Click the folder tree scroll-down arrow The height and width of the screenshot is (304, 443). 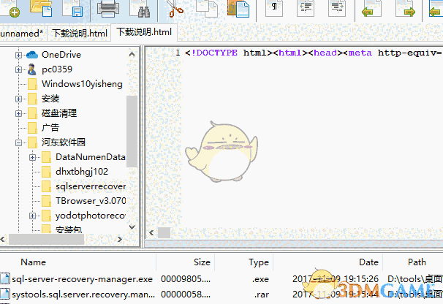[x=132, y=227]
